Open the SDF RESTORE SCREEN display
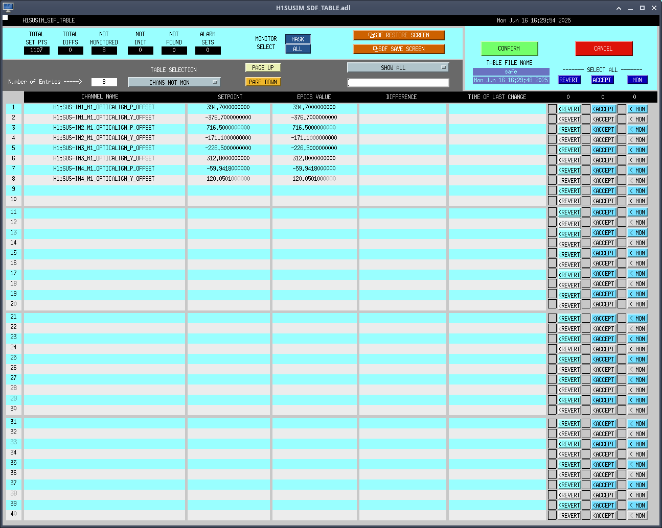662x528 pixels. (398, 35)
